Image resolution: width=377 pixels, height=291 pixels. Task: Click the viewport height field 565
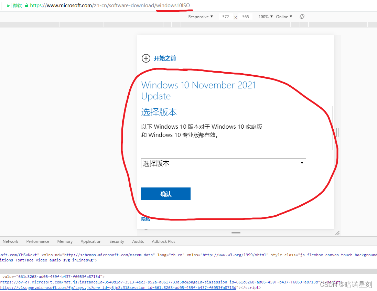(246, 17)
